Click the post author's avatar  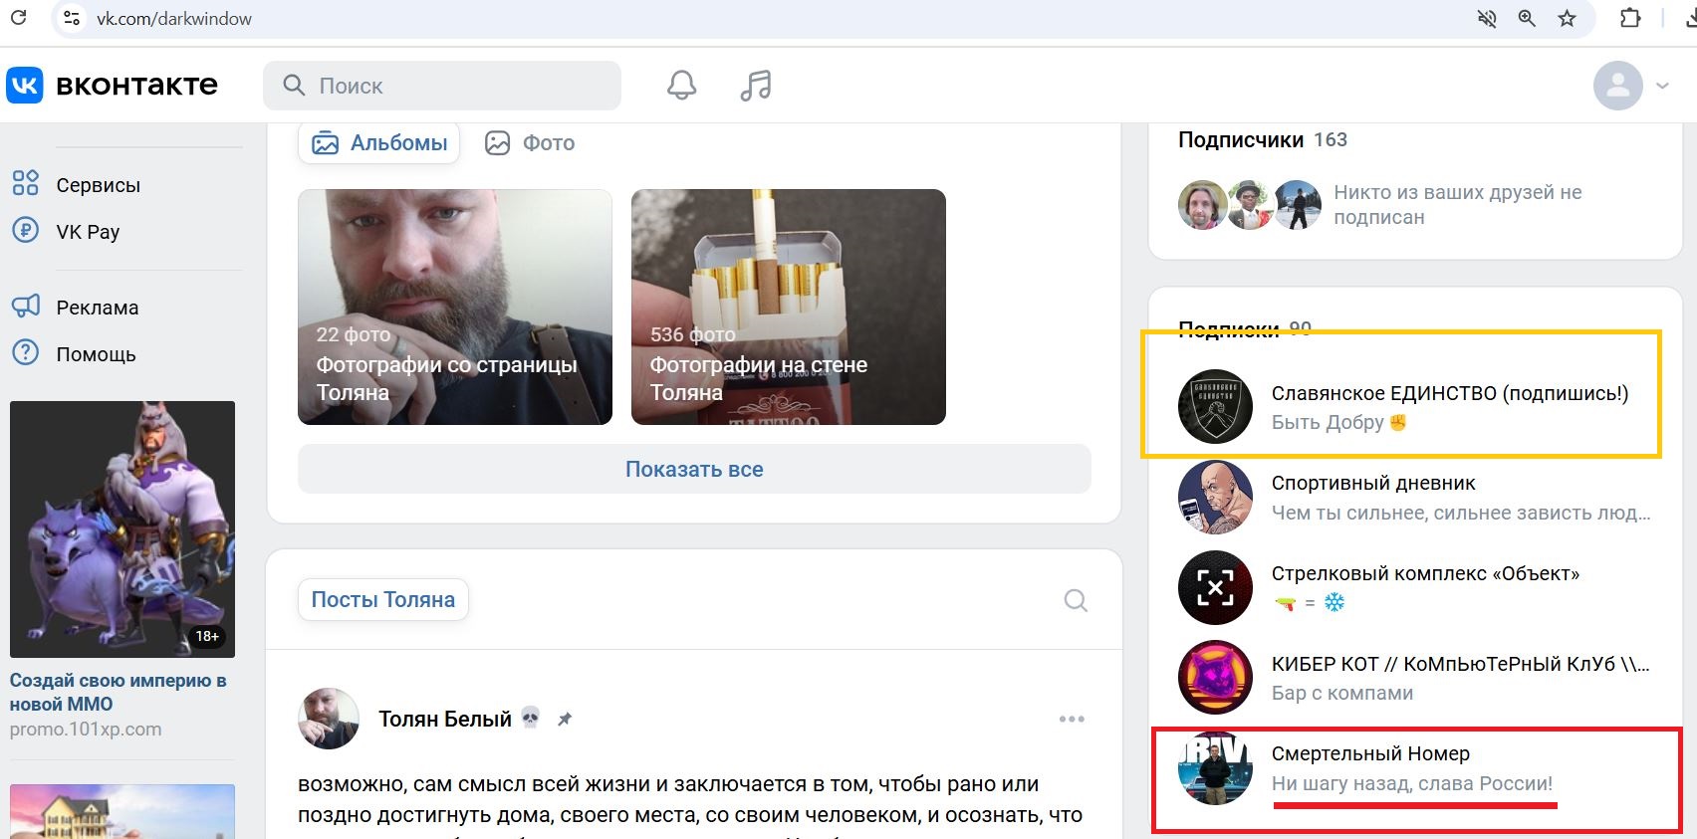pyautogui.click(x=329, y=719)
